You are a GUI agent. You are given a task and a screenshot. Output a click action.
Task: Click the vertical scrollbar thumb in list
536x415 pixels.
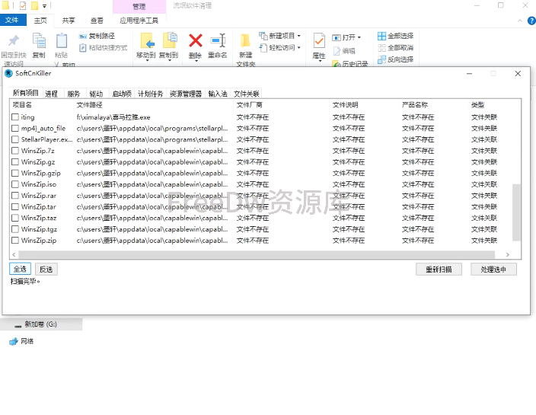point(516,212)
